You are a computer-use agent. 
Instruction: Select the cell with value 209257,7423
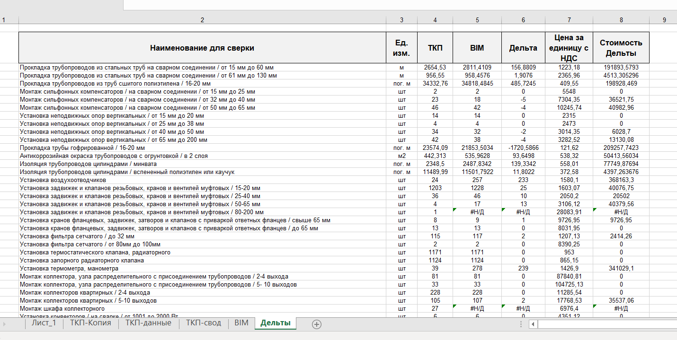[621, 148]
